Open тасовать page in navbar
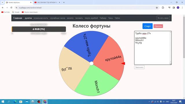This screenshot has height=104, width=185. (79, 18)
